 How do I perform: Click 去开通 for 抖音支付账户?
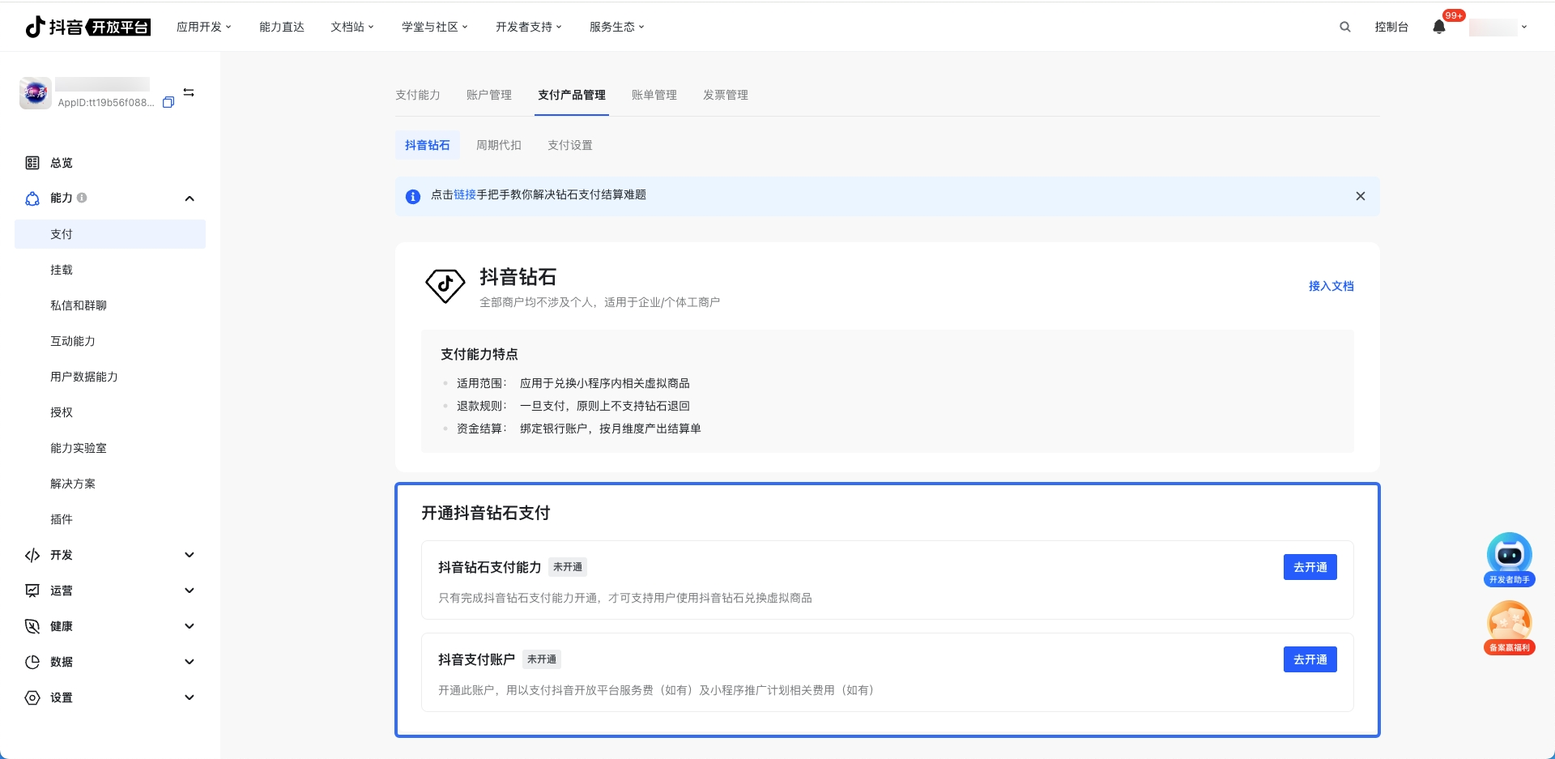tap(1310, 659)
